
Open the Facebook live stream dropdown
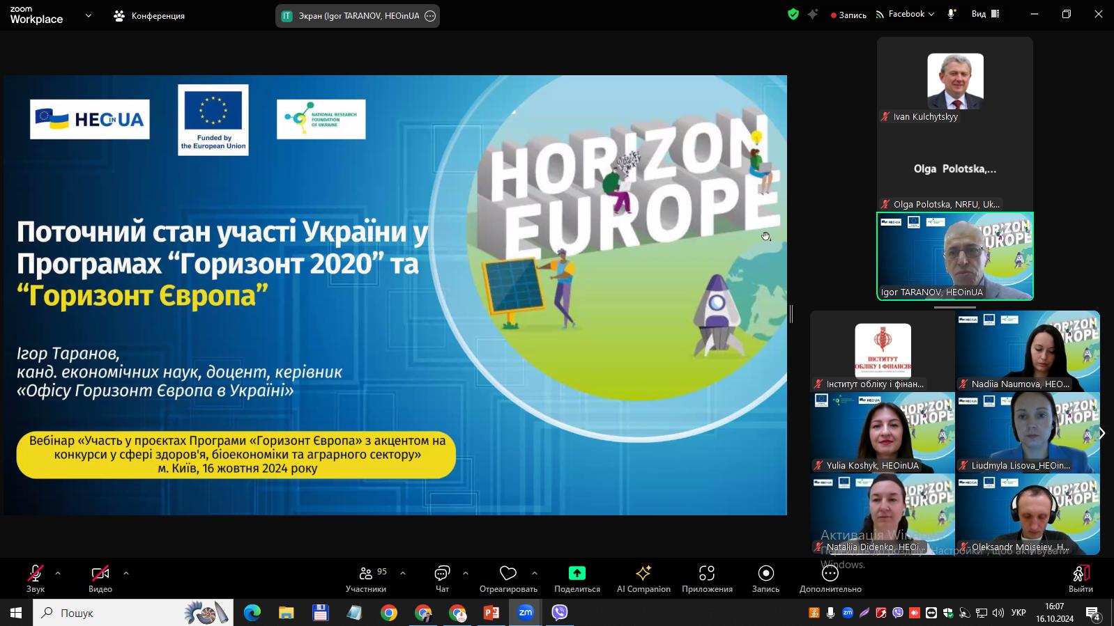pos(905,14)
